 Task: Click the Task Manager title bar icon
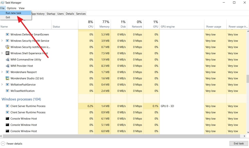pos(3,3)
